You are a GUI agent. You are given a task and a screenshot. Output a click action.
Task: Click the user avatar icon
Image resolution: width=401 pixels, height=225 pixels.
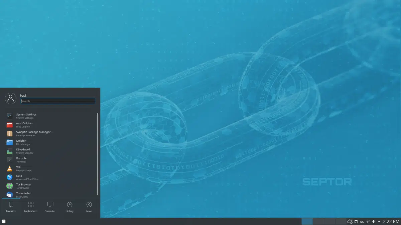click(11, 98)
